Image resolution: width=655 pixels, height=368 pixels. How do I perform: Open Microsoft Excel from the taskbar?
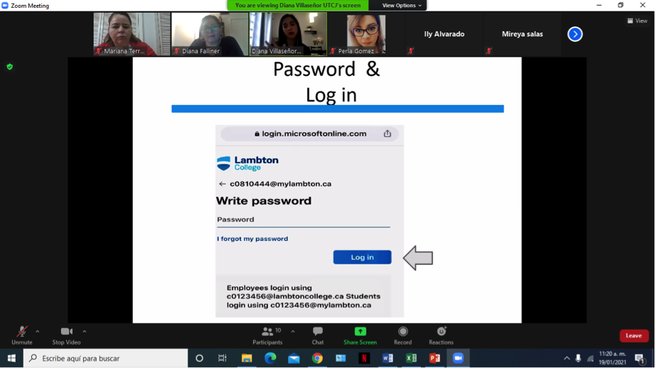pyautogui.click(x=411, y=358)
